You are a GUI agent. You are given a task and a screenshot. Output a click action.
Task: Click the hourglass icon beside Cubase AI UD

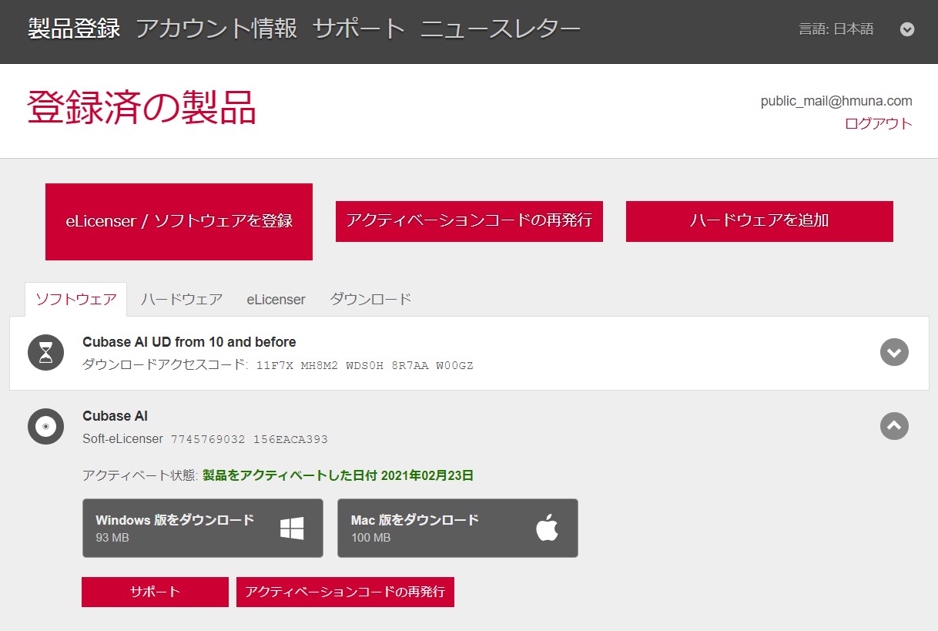click(x=45, y=353)
